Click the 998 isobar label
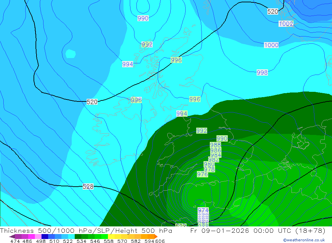This screenshot has height=243, width=332. (x=262, y=73)
